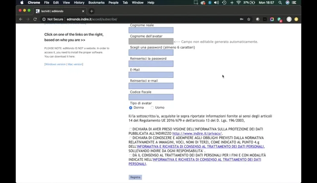Select the Uomo avatar type
This screenshot has width=317, height=183.
152,108
